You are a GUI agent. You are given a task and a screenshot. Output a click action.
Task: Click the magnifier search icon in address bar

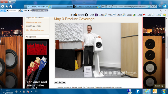[x=112, y=6]
